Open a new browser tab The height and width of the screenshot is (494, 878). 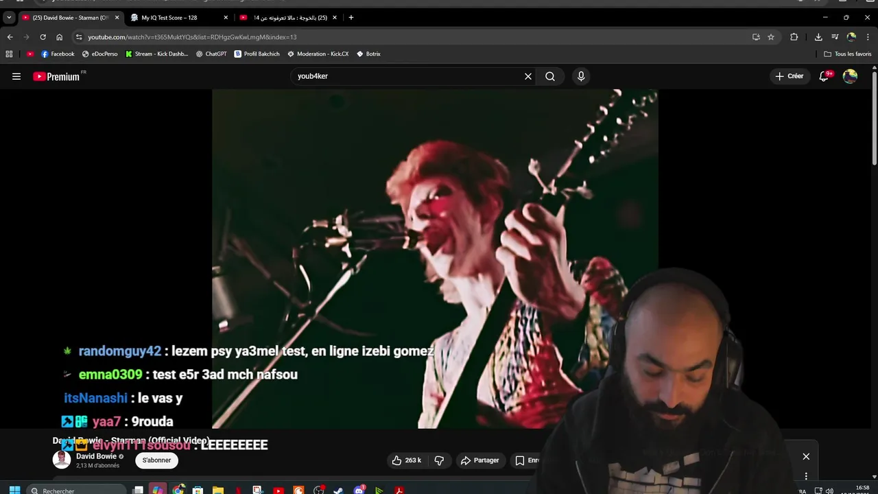[351, 17]
